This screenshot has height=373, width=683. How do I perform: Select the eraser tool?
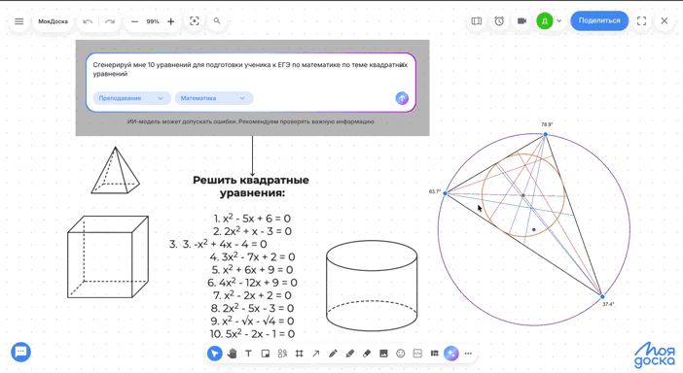pyautogui.click(x=367, y=354)
